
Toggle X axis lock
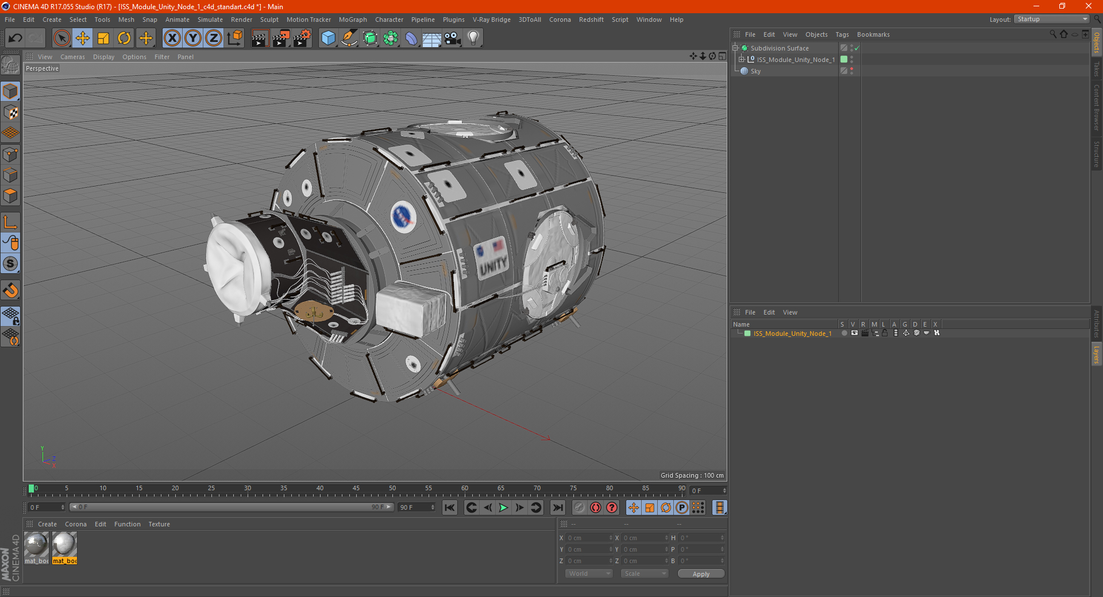click(172, 38)
